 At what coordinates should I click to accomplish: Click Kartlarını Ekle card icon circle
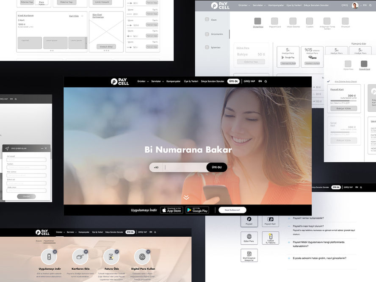tap(80, 257)
